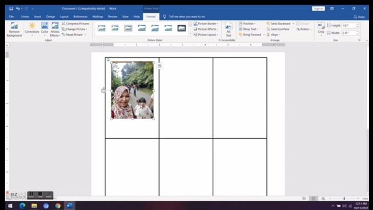
Task: Click Reset Picture
Action: point(72,34)
